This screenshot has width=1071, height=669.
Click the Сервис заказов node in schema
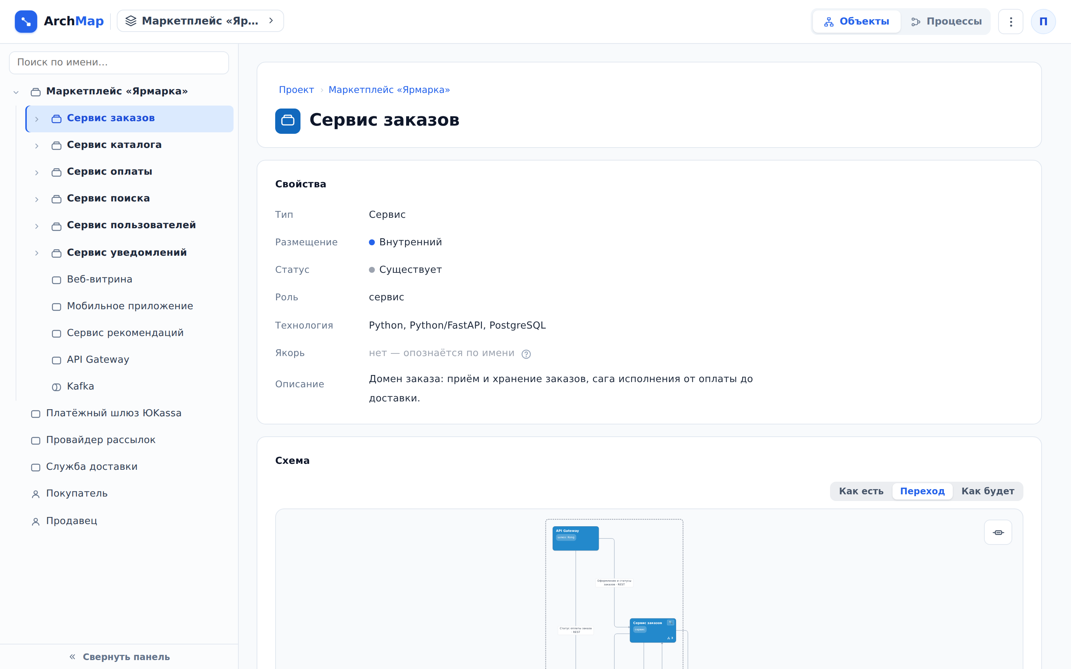tap(652, 630)
